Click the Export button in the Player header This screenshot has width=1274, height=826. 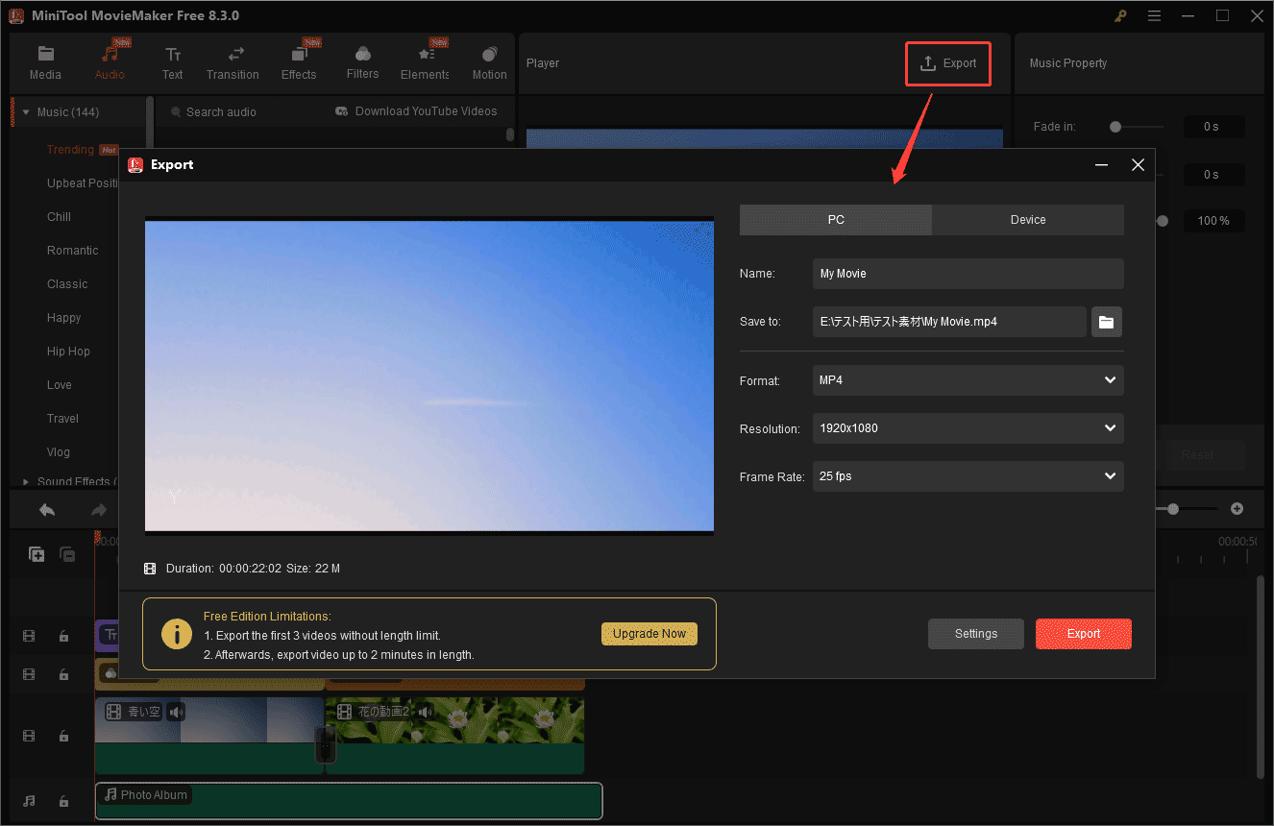(x=948, y=63)
